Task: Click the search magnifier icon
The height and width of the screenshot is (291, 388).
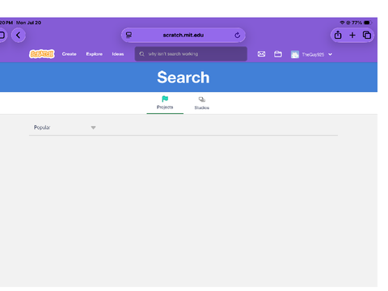Action: click(141, 54)
